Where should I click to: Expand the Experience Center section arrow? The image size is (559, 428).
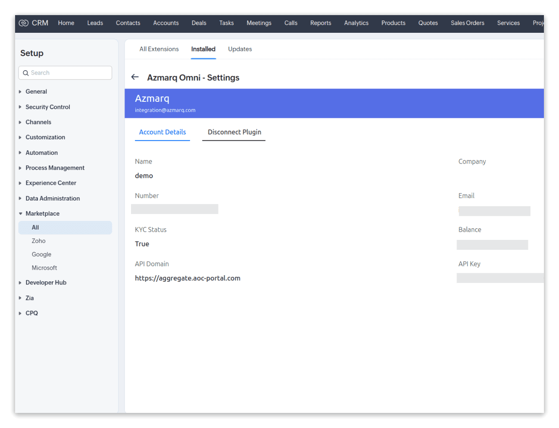pos(20,183)
